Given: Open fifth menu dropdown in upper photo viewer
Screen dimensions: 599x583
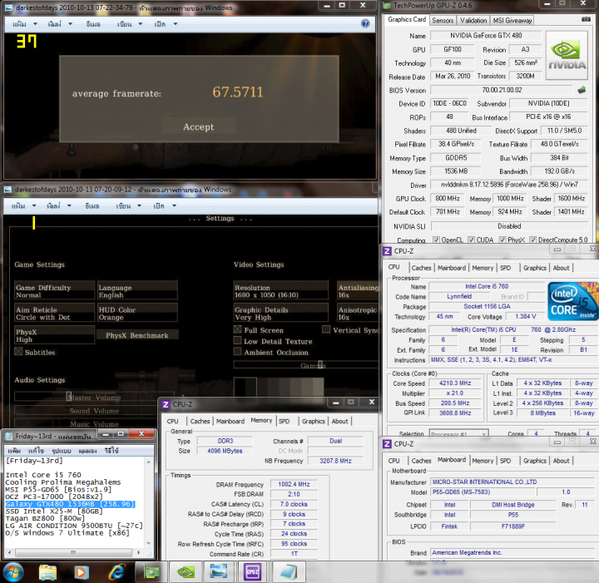Looking at the screenshot, I should click(176, 23).
